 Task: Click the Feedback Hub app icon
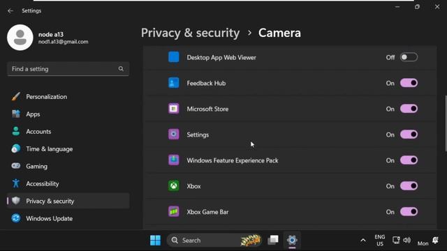click(174, 83)
